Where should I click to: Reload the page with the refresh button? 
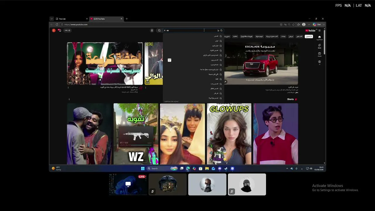[57, 25]
